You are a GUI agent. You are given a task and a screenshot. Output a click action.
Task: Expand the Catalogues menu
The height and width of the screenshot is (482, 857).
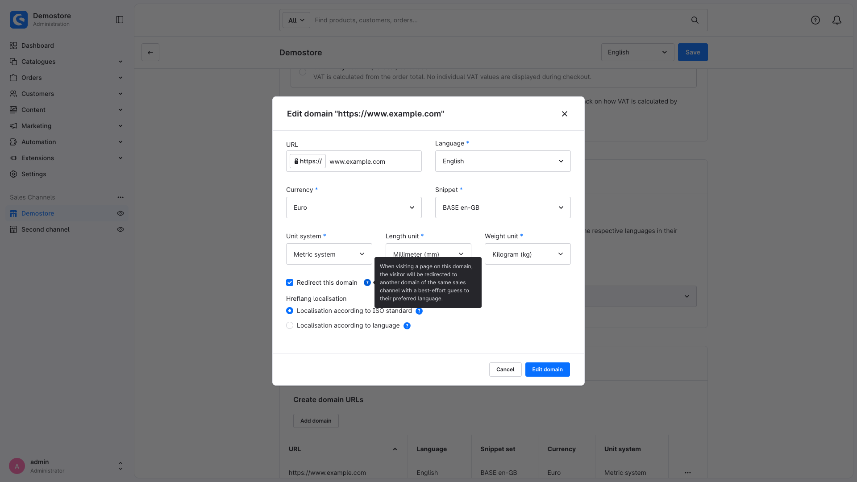point(67,62)
